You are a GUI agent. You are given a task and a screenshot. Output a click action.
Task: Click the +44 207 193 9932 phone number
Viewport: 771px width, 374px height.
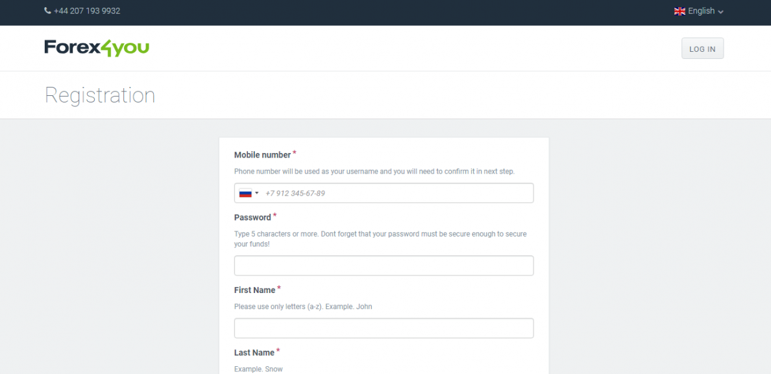[x=87, y=11]
